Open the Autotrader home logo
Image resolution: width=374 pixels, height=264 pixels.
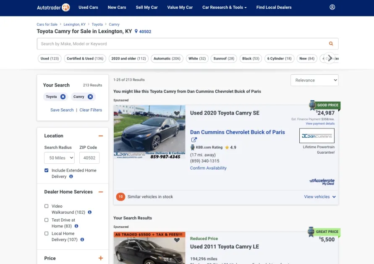[53, 8]
